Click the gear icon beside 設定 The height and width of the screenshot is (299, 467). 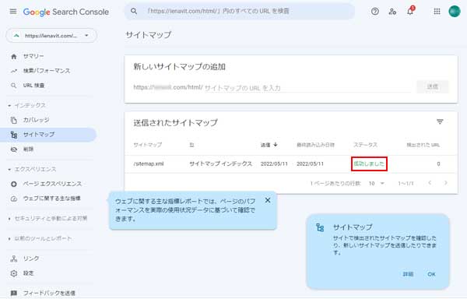(x=14, y=273)
